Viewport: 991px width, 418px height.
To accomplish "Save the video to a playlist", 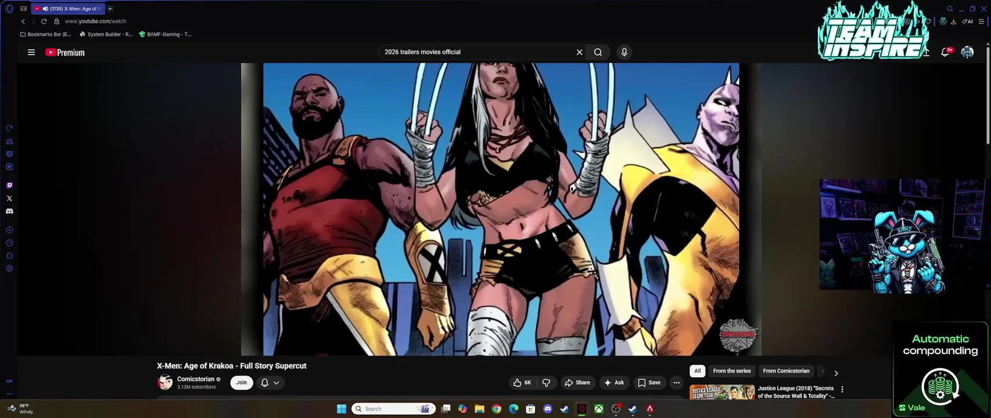I will (649, 383).
